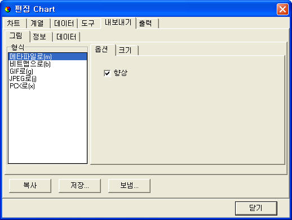This screenshot has width=292, height=220.
Task: Choose 메타파일로(m) format in list
Action: 47,57
